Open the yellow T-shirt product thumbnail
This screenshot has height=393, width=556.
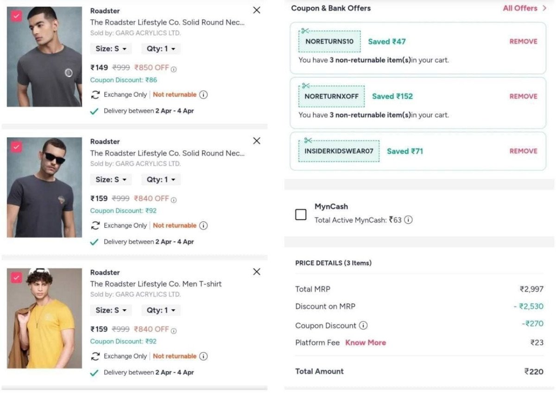(x=44, y=318)
